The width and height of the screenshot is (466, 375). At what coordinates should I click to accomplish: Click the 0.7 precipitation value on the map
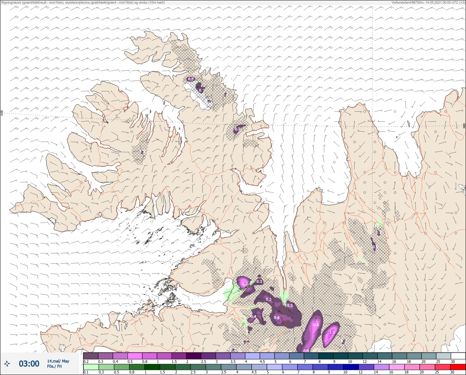pyautogui.click(x=245, y=284)
